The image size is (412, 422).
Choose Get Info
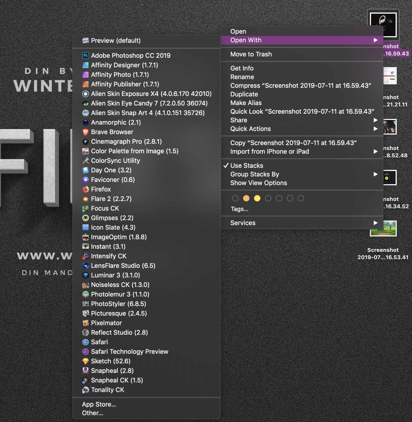click(x=302, y=68)
